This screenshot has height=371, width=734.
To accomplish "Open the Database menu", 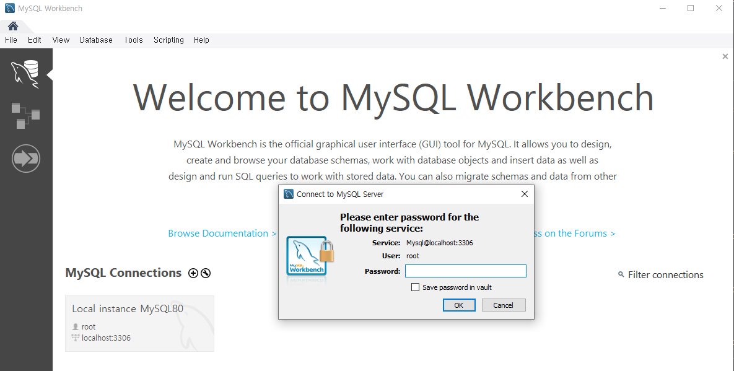I will click(x=96, y=40).
